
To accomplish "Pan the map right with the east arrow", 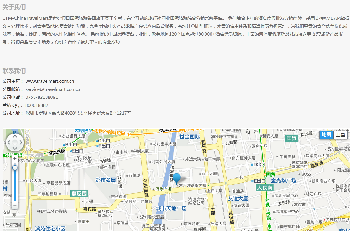I will click(x=21, y=142).
